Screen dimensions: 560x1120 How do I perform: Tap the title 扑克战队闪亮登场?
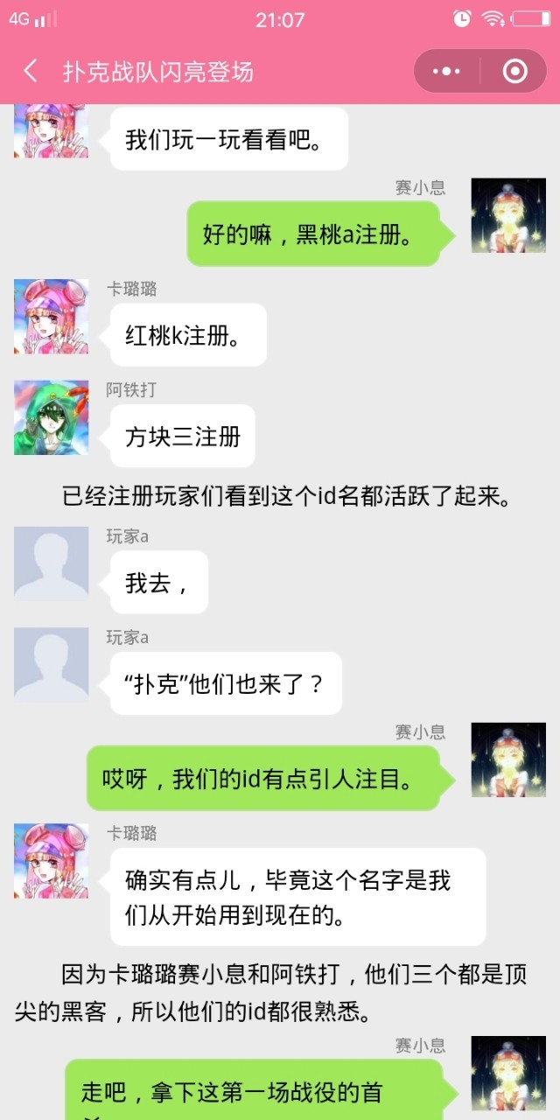coord(158,71)
